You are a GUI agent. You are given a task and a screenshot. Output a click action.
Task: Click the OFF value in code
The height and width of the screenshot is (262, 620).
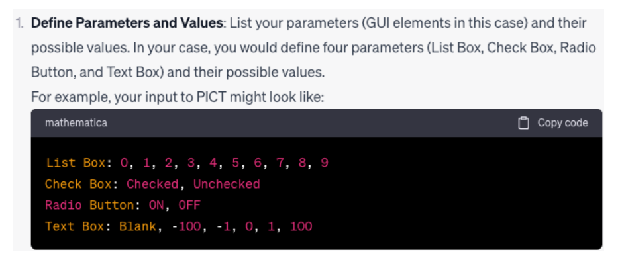189,205
